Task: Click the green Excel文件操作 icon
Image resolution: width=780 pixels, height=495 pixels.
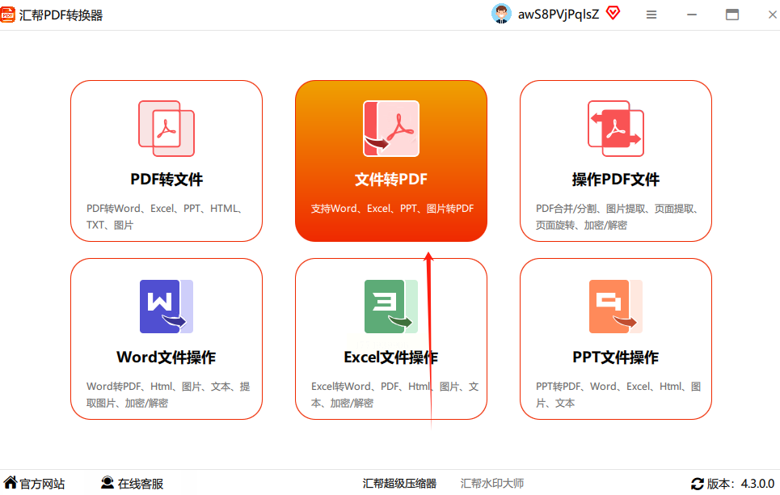Action: pyautogui.click(x=391, y=307)
